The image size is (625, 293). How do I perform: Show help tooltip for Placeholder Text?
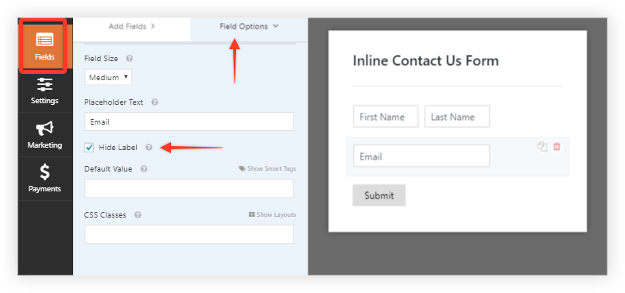pos(154,102)
